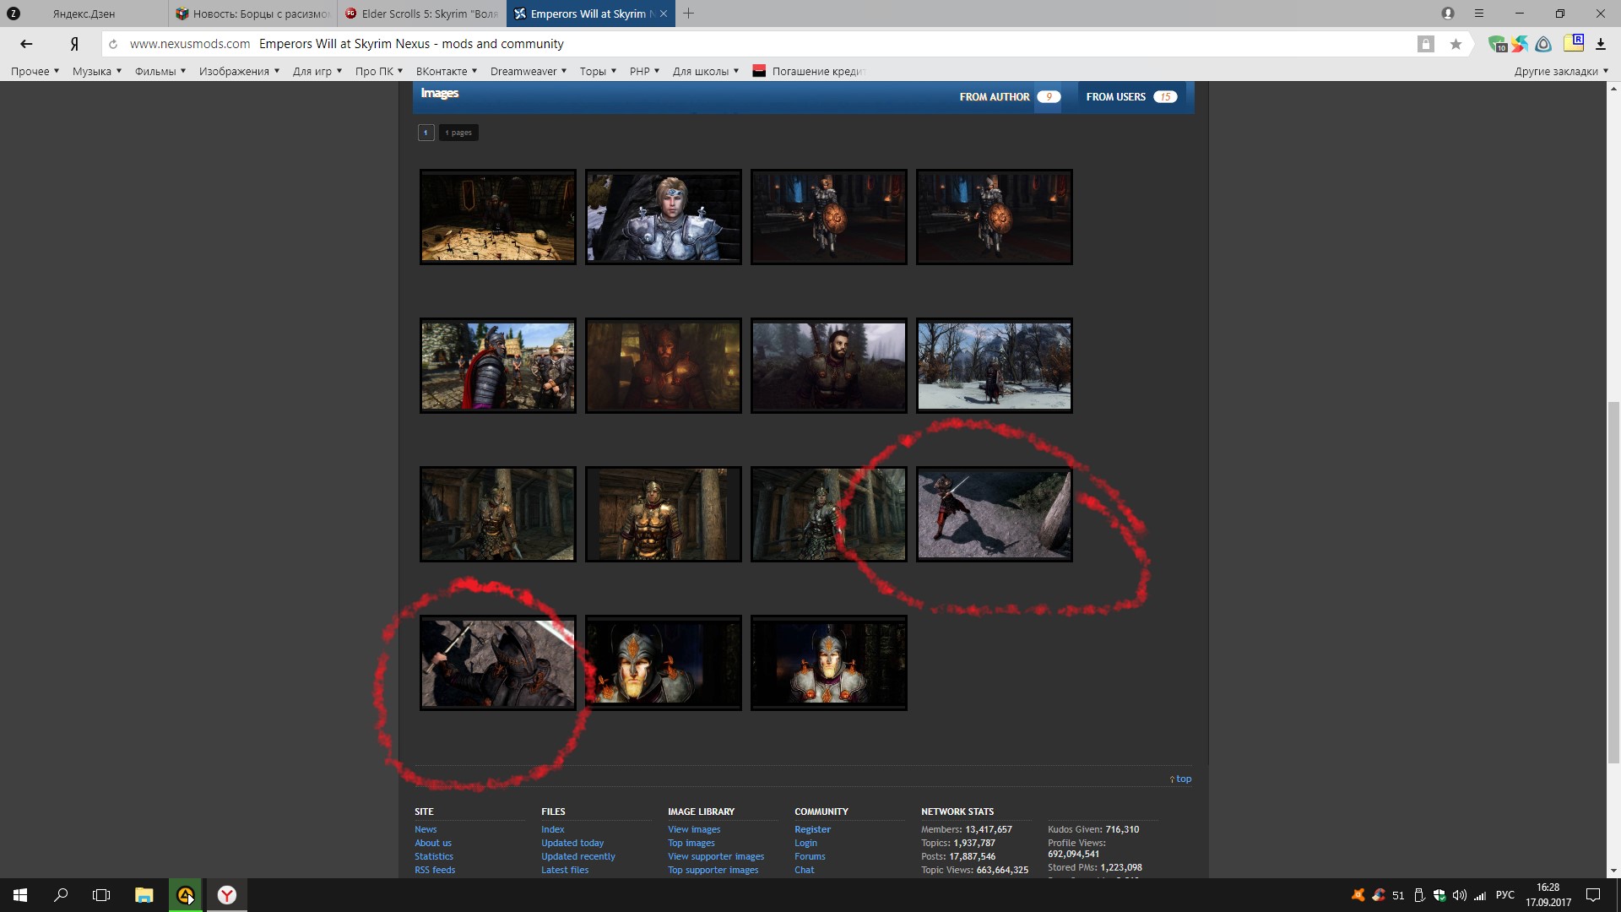Image resolution: width=1621 pixels, height=912 pixels.
Task: Jump to page top via top link
Action: pyautogui.click(x=1183, y=779)
